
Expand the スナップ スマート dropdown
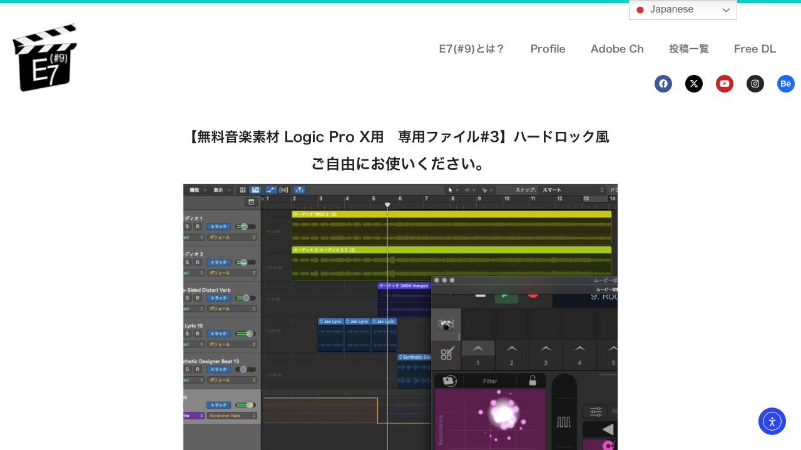[x=573, y=190]
